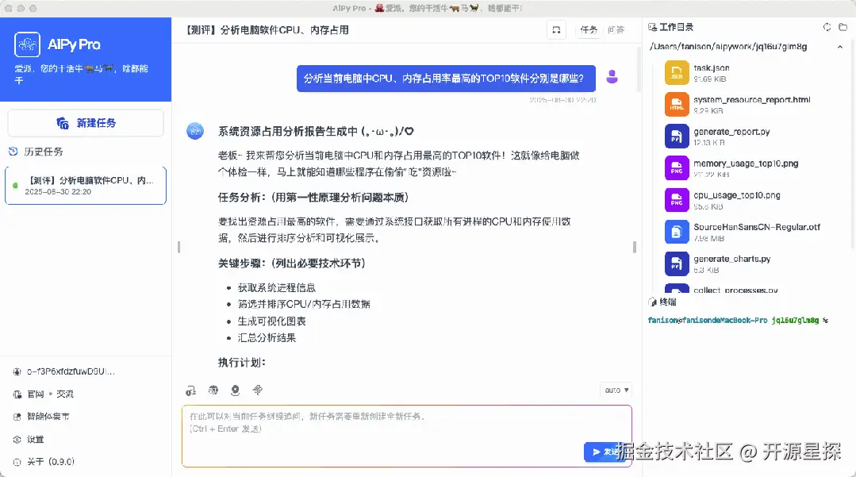This screenshot has height=477, width=856.
Task: Click the location-pin tool icon above input box
Action: click(x=236, y=390)
